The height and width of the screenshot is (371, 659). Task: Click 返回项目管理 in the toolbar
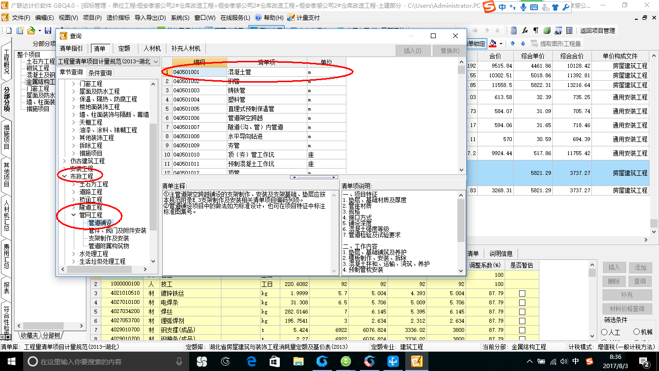coord(598,30)
